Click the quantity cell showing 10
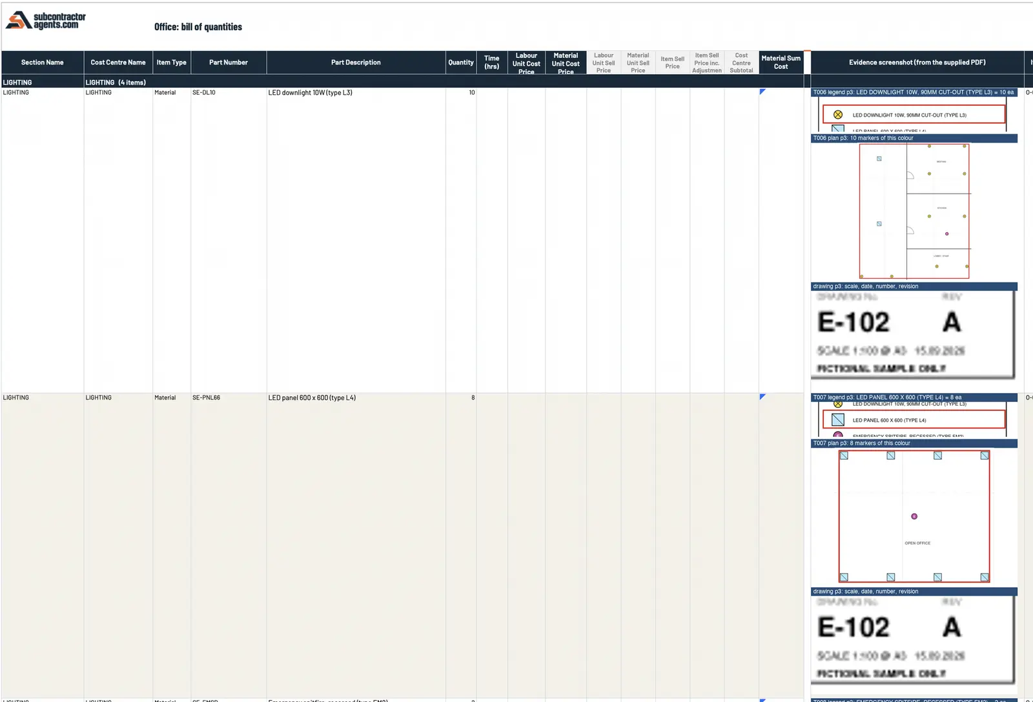The width and height of the screenshot is (1033, 702). [x=461, y=92]
